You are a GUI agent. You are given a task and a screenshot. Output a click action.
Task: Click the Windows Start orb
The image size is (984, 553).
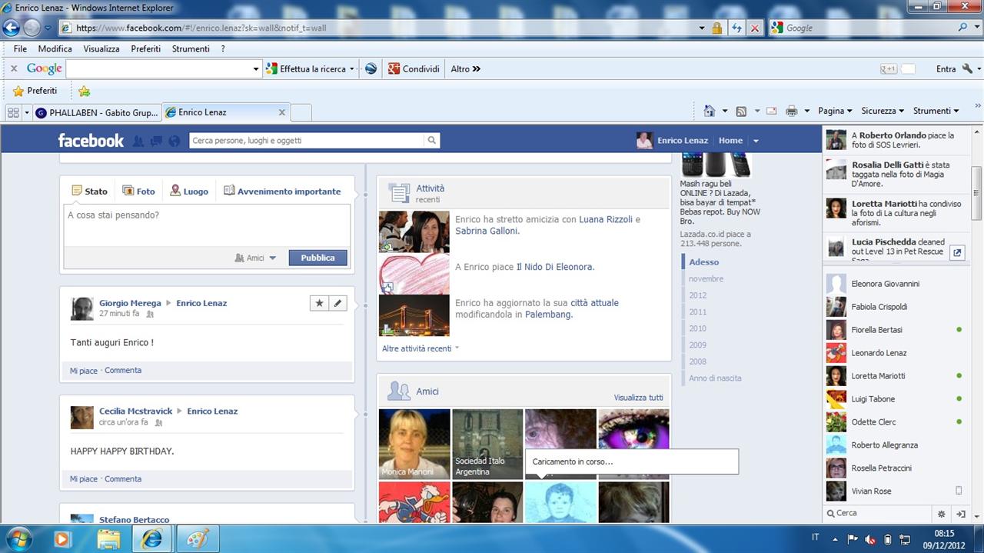[18, 538]
